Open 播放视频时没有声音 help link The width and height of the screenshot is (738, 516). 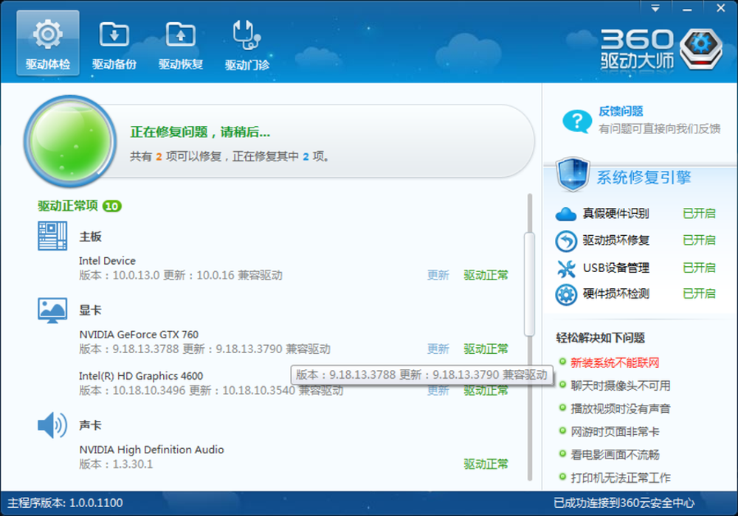(621, 408)
